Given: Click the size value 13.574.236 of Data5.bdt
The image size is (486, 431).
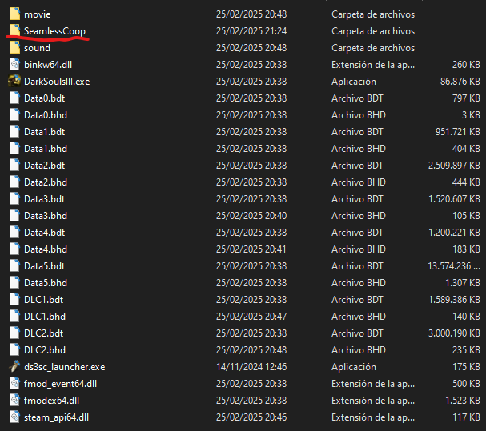Looking at the screenshot, I should coord(454,266).
